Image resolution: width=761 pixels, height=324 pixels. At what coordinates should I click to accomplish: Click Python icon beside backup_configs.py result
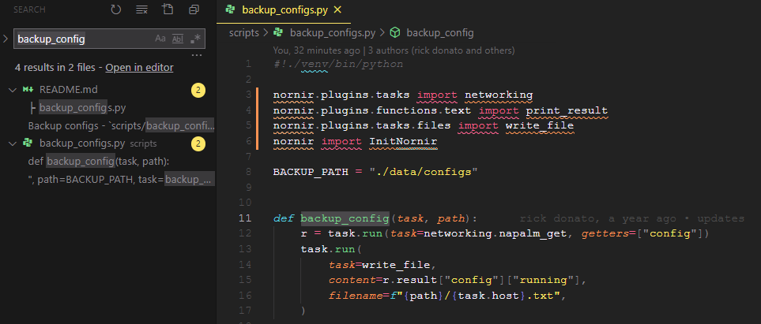click(x=28, y=143)
